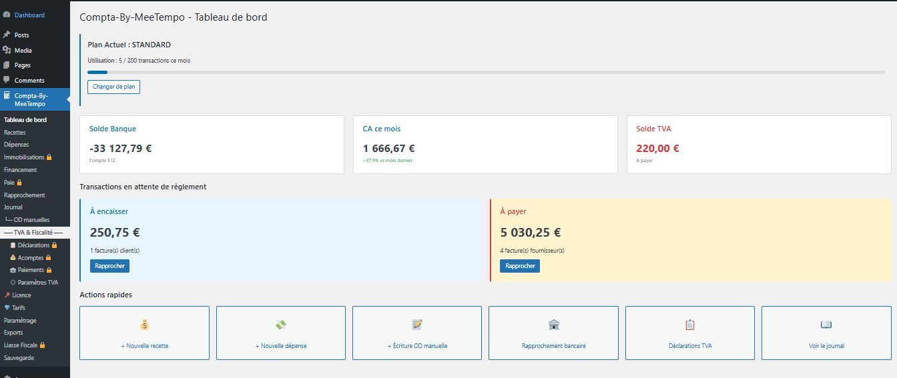
Task: Click the À encaisser amount 250,75 €
Action: tap(115, 233)
